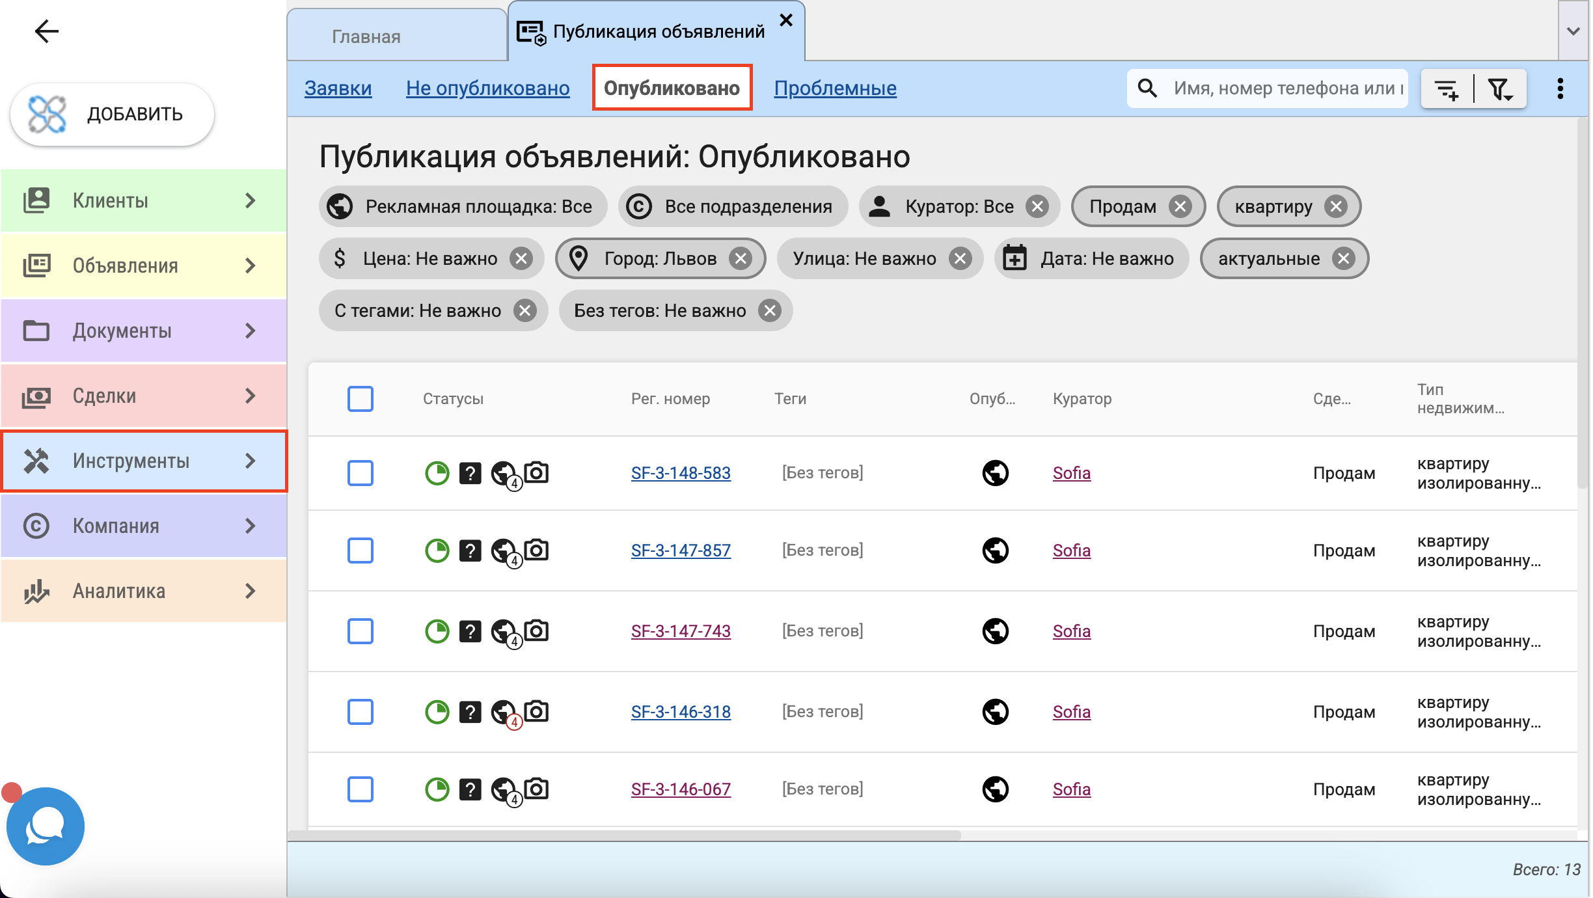Open curator Sofia for SF-3-146-067
The image size is (1593, 898).
point(1071,789)
